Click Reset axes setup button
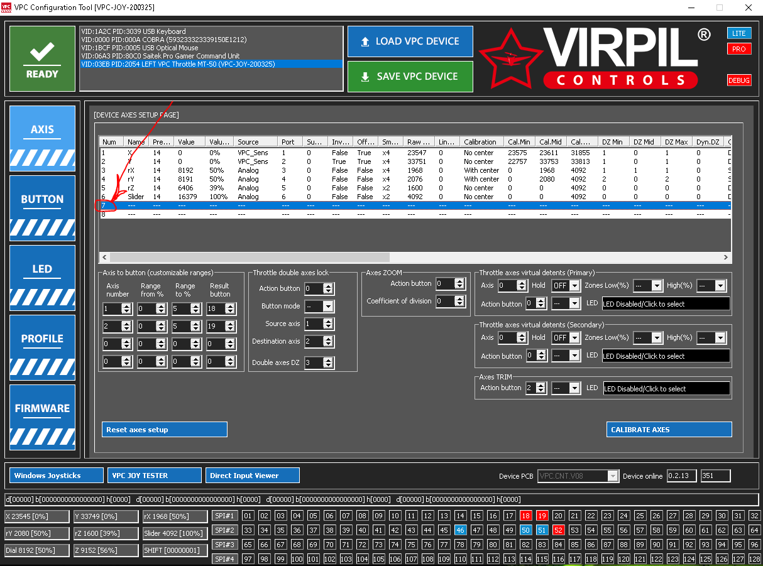 click(x=164, y=430)
